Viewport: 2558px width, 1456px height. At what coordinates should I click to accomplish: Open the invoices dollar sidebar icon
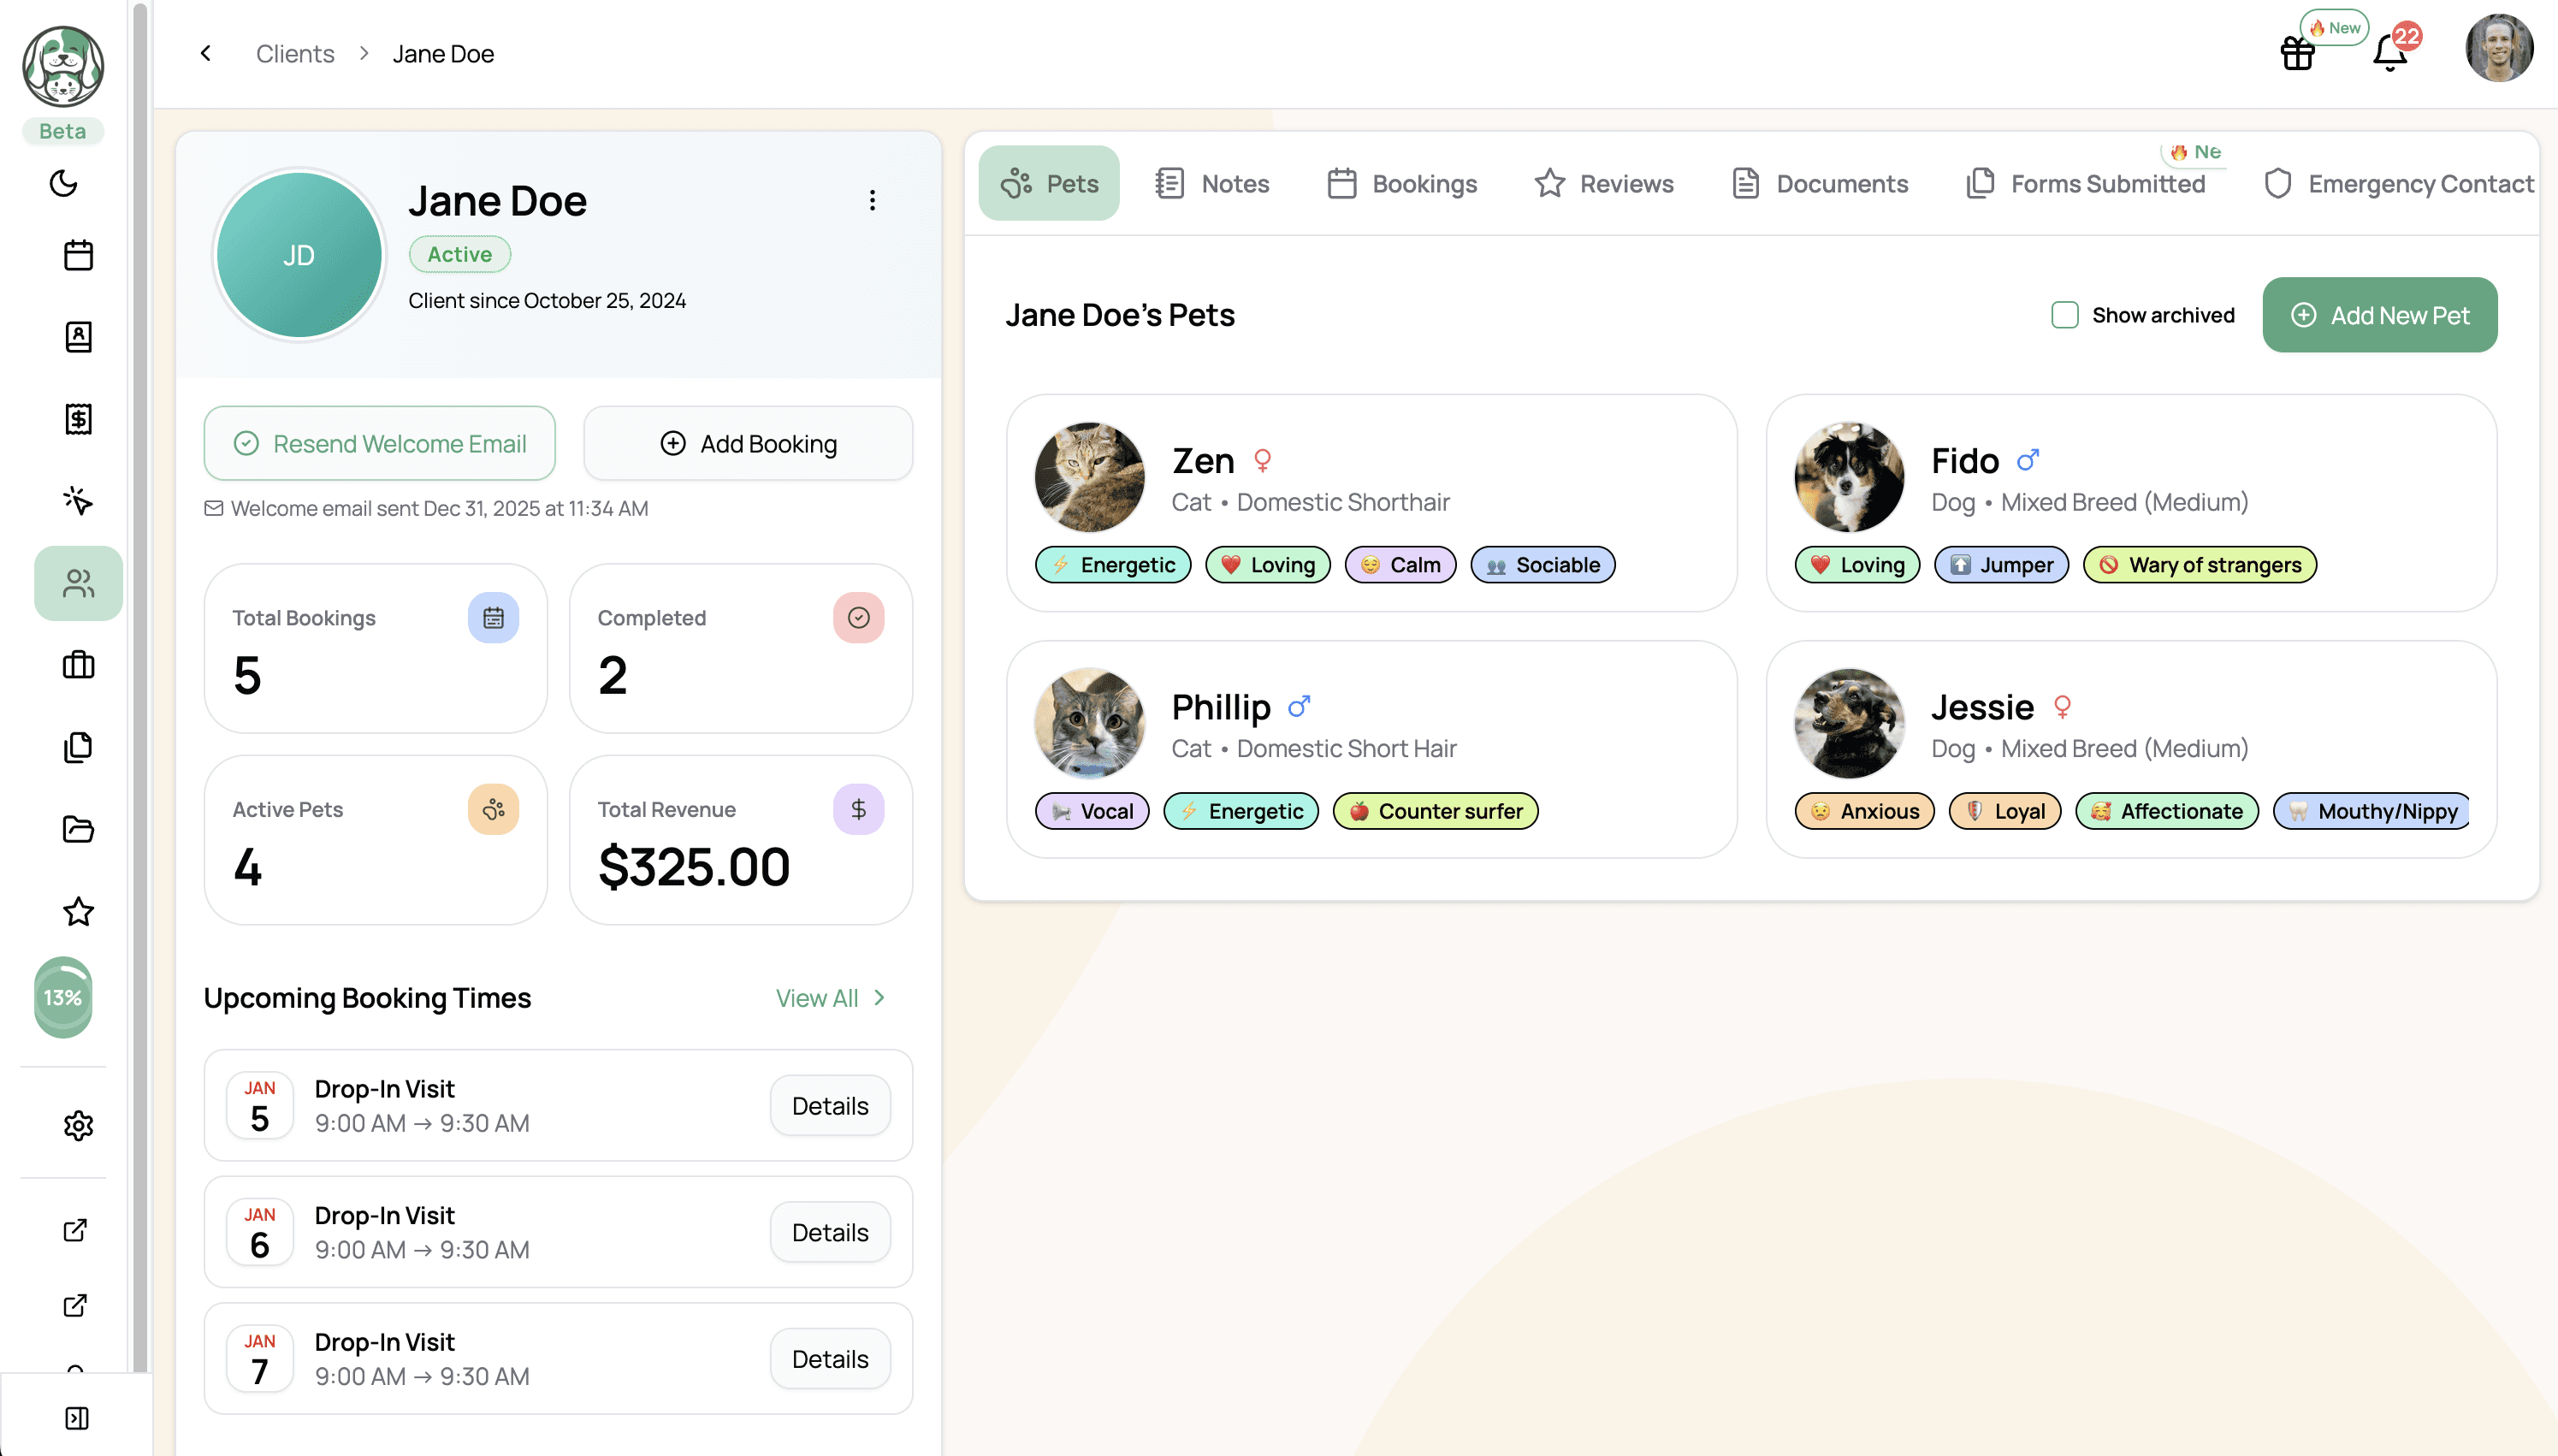click(78, 419)
